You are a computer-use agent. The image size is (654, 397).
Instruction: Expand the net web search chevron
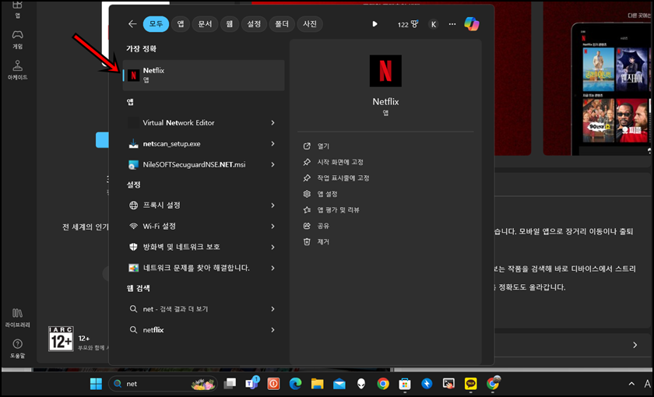pyautogui.click(x=272, y=309)
